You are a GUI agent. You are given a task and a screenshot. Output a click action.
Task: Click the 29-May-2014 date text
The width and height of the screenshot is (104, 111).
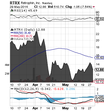19,7
